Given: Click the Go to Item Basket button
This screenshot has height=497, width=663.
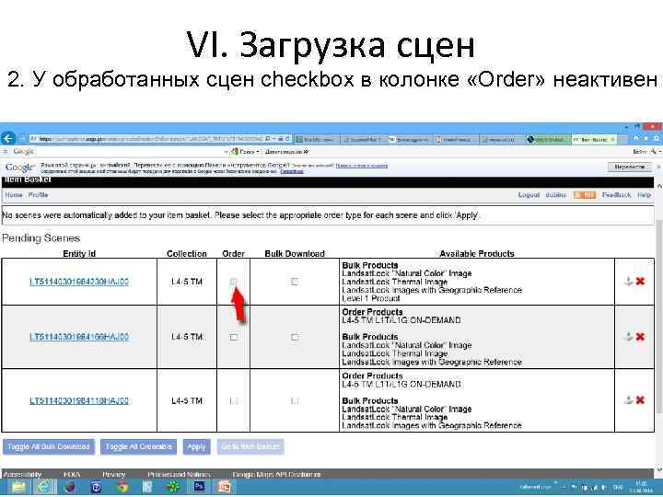Looking at the screenshot, I should click(x=250, y=446).
